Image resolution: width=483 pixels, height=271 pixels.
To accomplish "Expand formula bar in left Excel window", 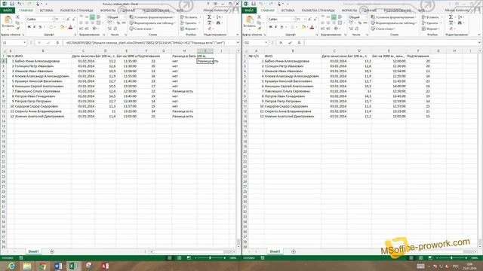I will pyautogui.click(x=238, y=43).
